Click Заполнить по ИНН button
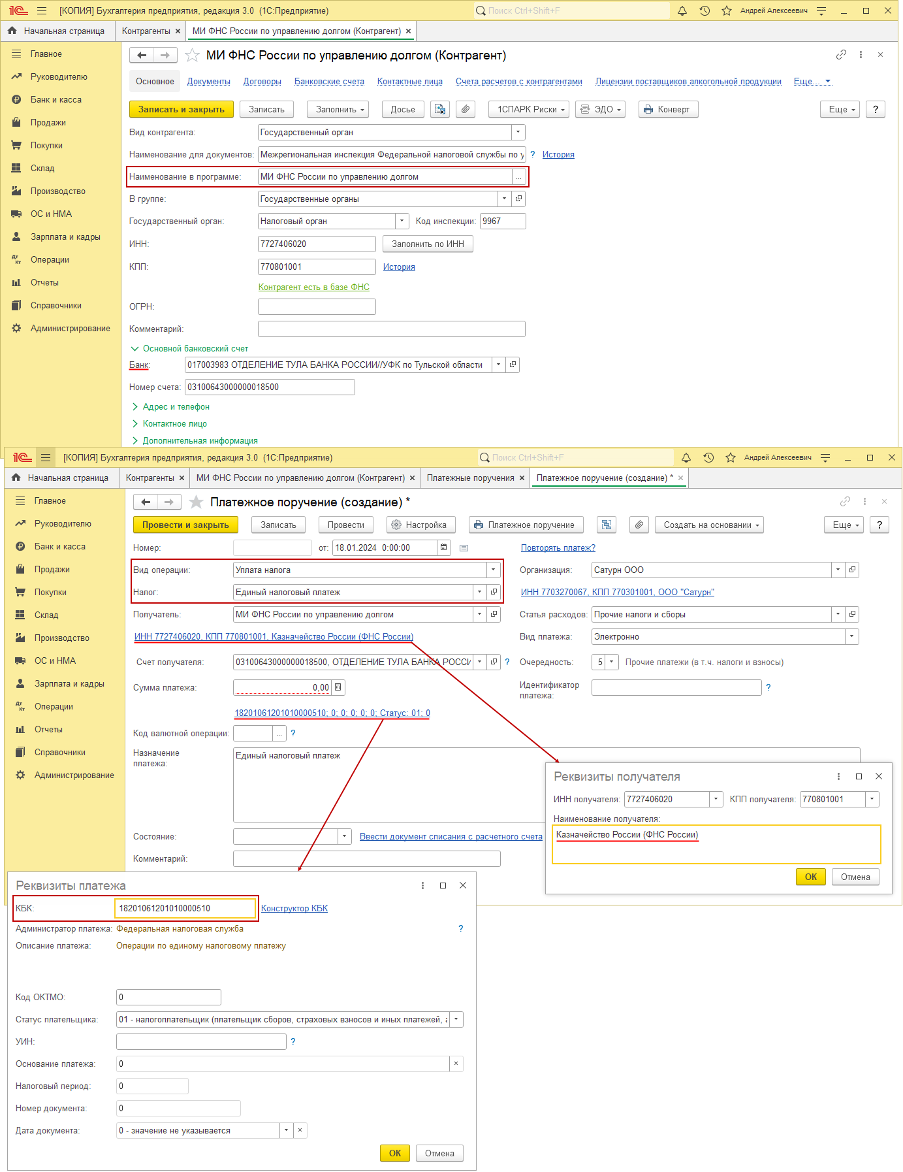The image size is (903, 1172). tap(428, 244)
